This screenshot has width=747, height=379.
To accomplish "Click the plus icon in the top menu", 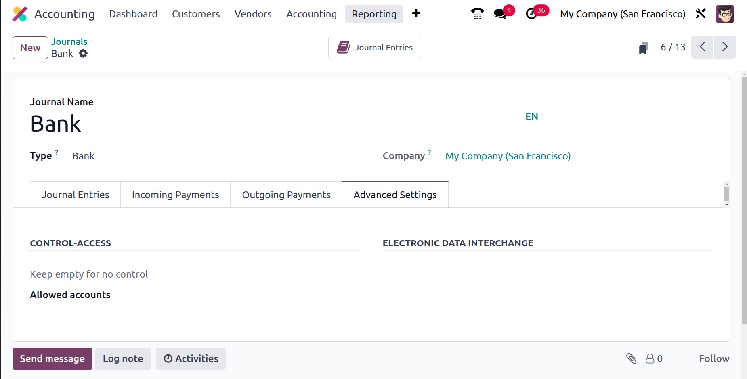I will click(x=416, y=13).
